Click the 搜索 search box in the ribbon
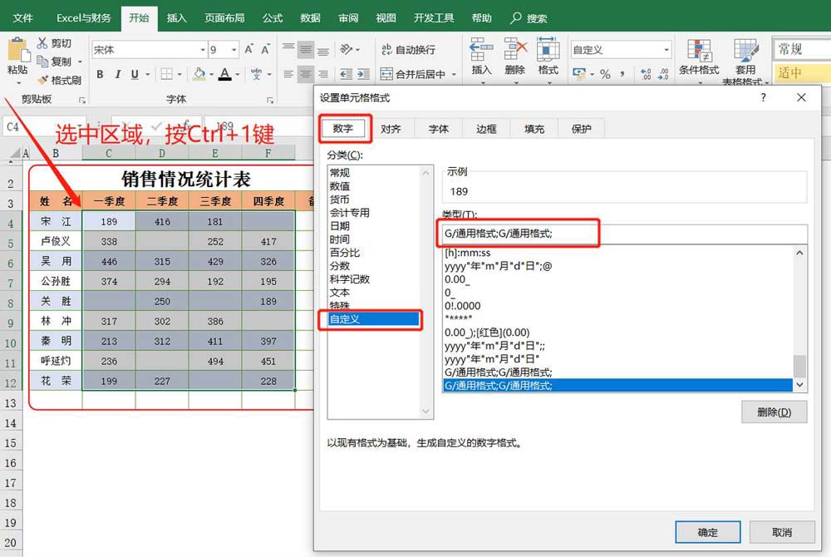 coord(529,18)
